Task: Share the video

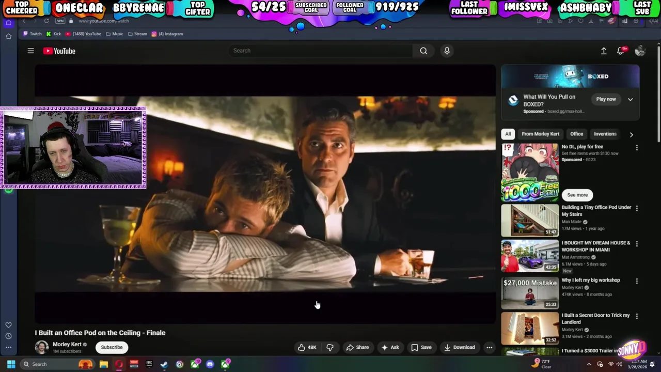Action: coord(357,347)
